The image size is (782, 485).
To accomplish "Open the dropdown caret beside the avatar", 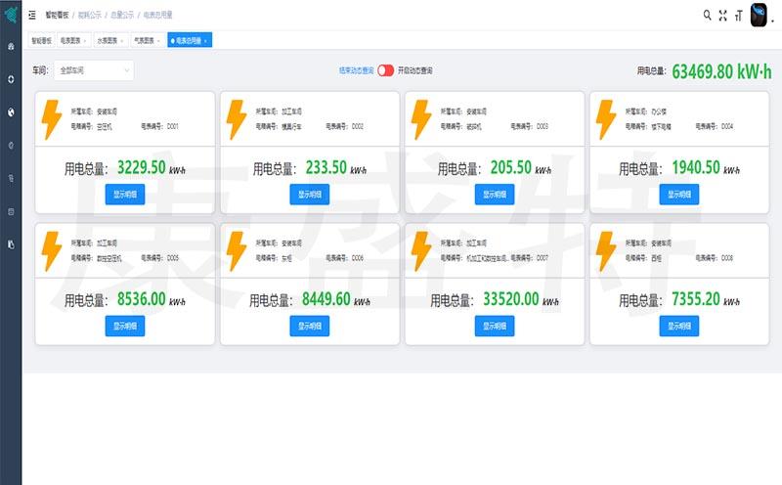I will pyautogui.click(x=773, y=21).
